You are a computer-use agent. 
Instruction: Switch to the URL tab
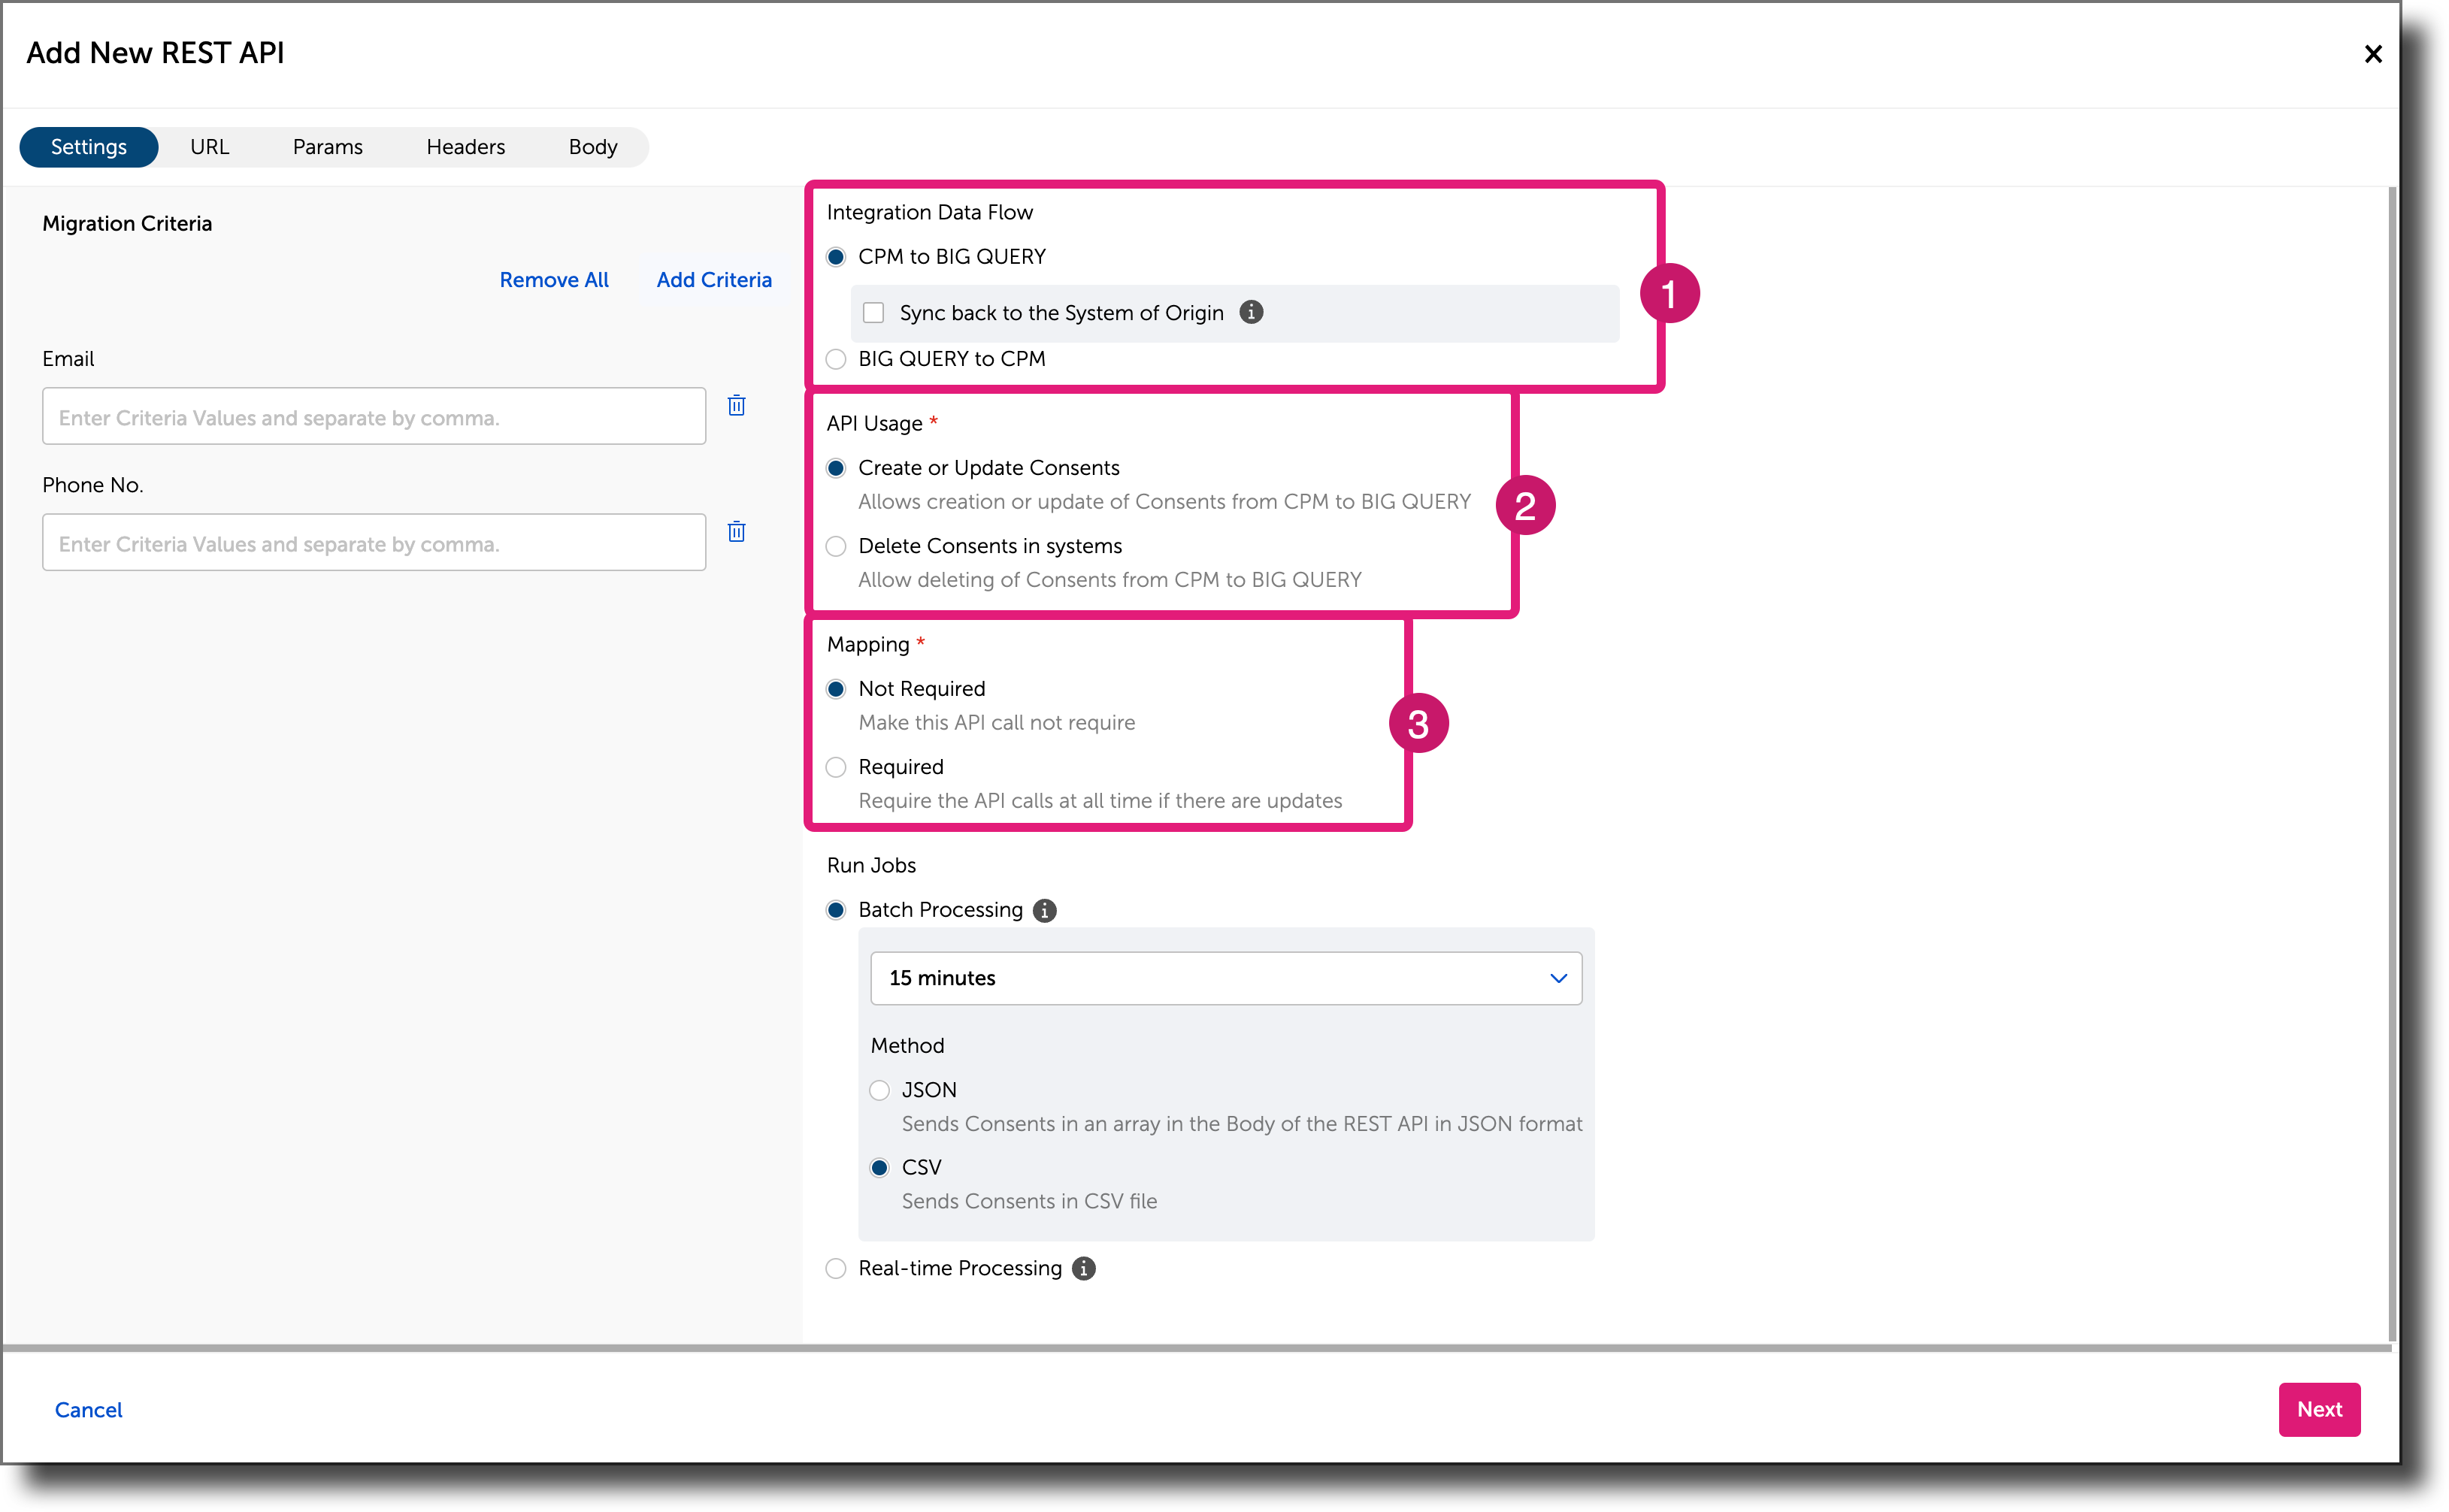click(210, 146)
